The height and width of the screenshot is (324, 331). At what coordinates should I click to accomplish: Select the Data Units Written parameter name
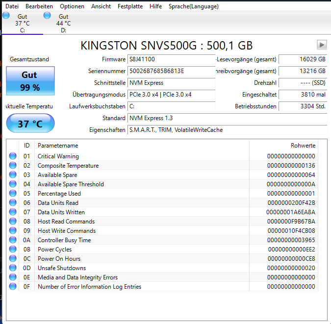61,212
